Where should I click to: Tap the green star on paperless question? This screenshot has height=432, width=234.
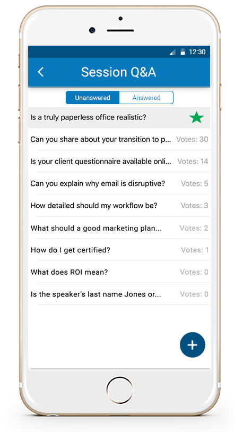(x=196, y=117)
